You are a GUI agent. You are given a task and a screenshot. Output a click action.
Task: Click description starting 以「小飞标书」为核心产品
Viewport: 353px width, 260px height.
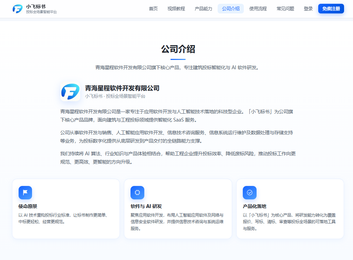pyautogui.click(x=289, y=222)
